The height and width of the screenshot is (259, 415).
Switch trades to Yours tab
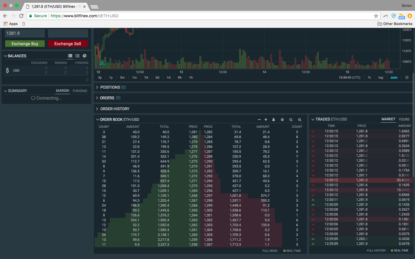tap(404, 119)
